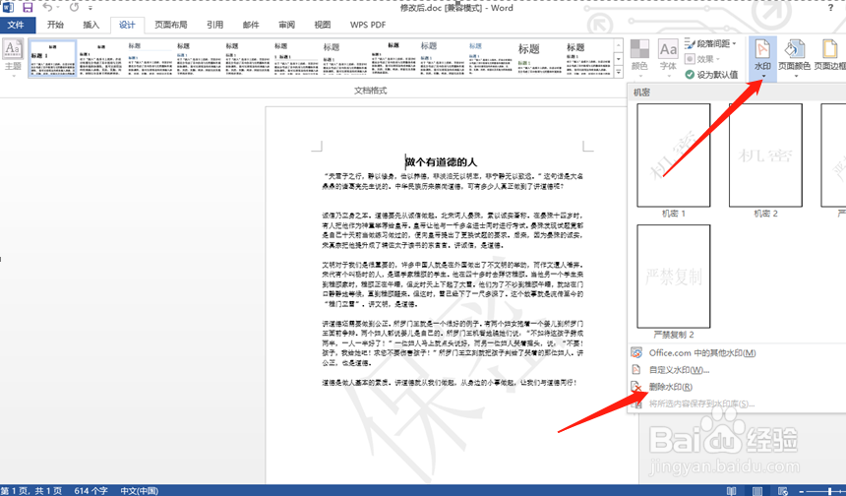Choose the 严禁复制 2 watermark thumbnail
The image size is (846, 496).
point(673,277)
